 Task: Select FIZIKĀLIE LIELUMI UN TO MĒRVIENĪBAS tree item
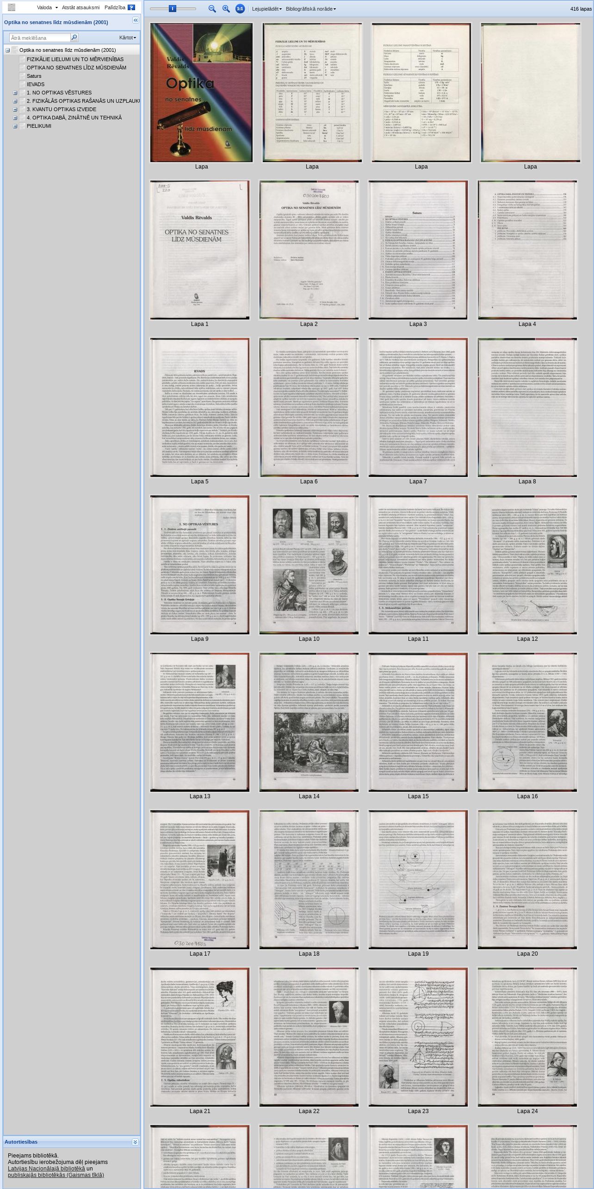click(x=75, y=59)
